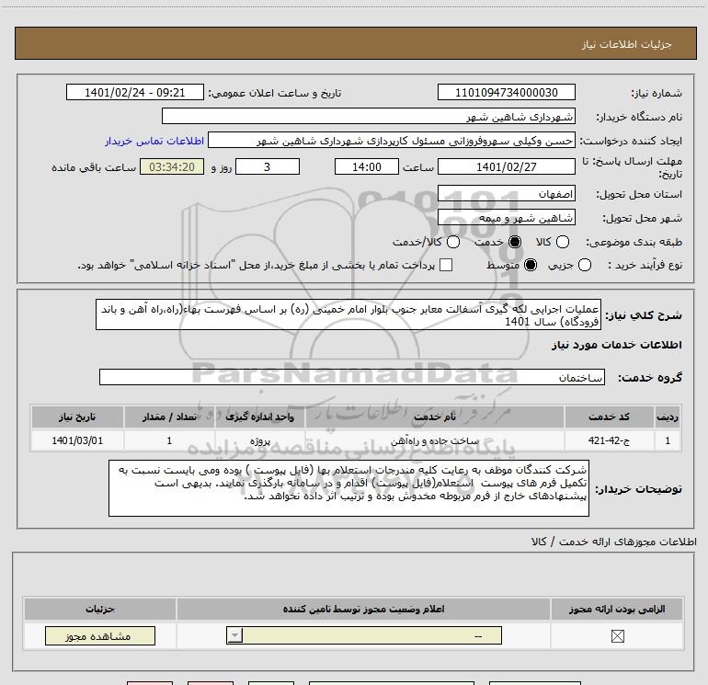Click the اطلاعات خدمات مورد نیاز heading
This screenshot has height=685, width=708.
point(617,345)
